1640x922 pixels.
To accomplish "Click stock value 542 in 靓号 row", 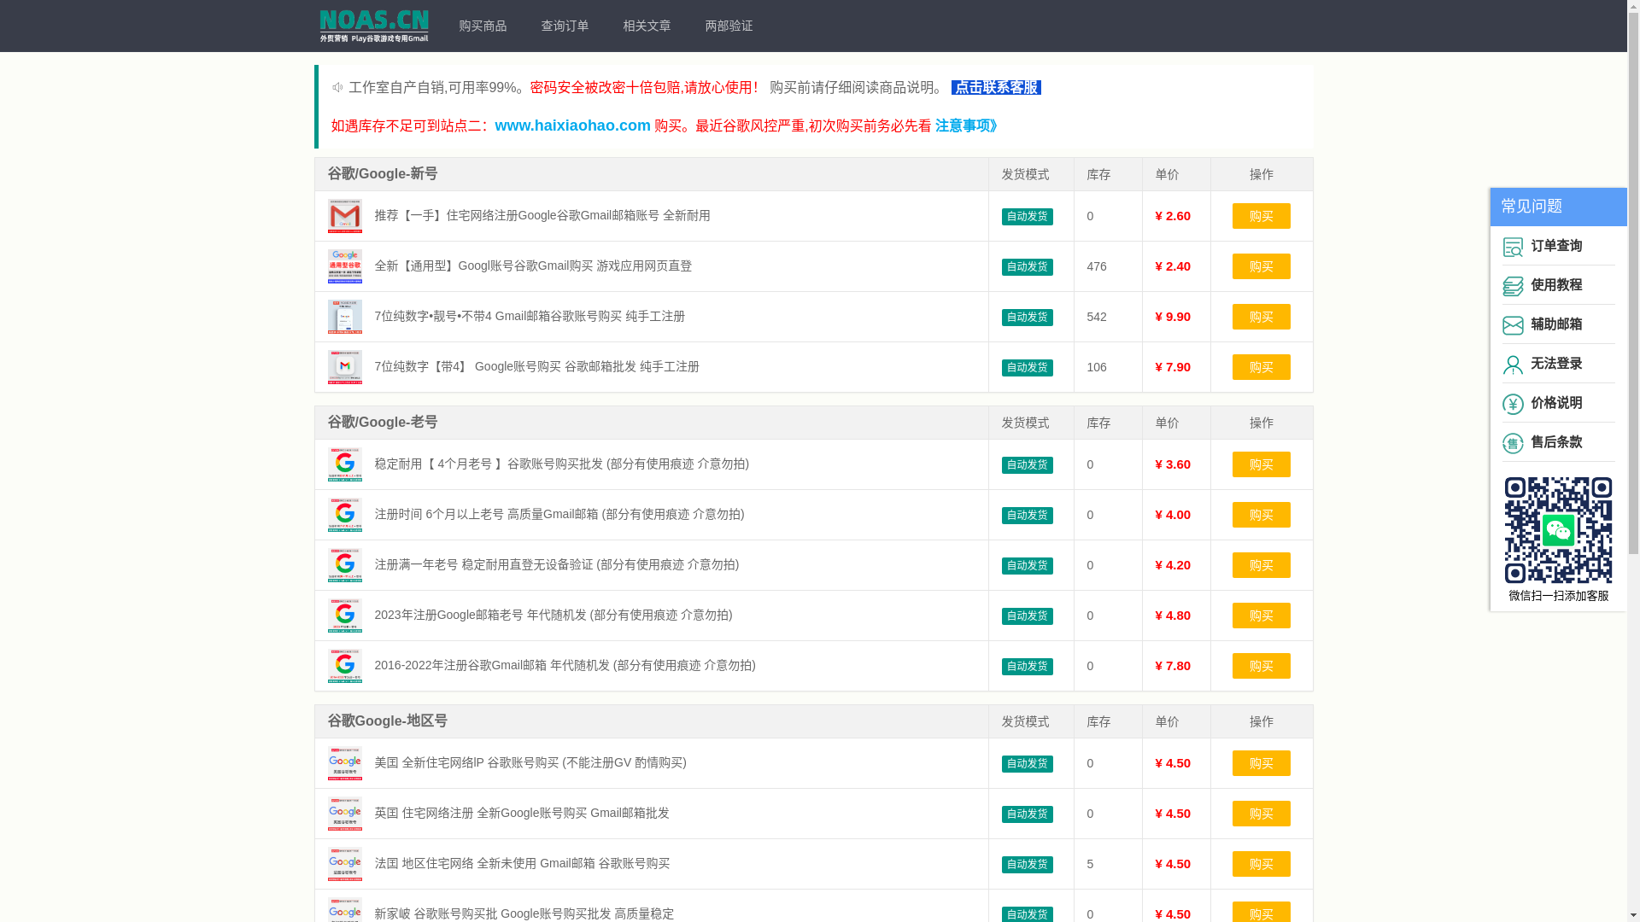I will pos(1097,317).
